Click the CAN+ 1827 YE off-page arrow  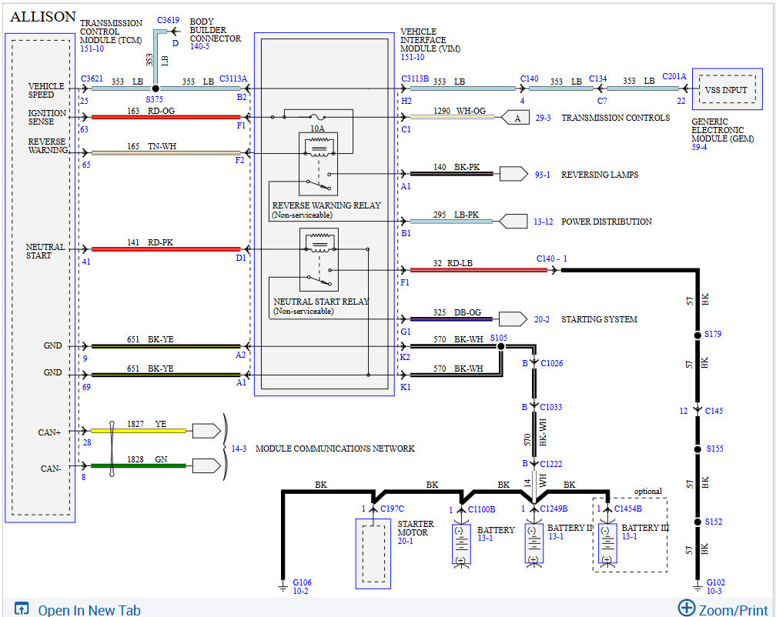click(x=206, y=431)
